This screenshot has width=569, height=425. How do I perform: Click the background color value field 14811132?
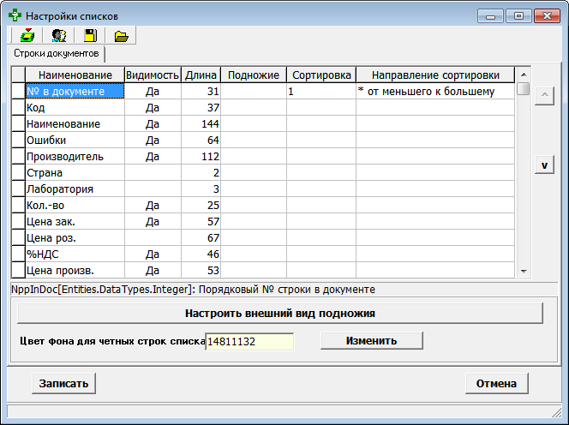pos(249,341)
